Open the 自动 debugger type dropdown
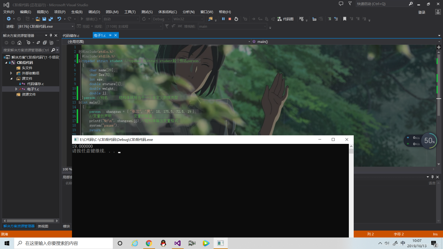The width and height of the screenshot is (443, 249). tap(121, 19)
